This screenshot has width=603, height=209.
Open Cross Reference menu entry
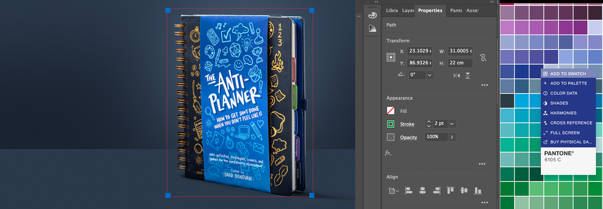pyautogui.click(x=568, y=123)
